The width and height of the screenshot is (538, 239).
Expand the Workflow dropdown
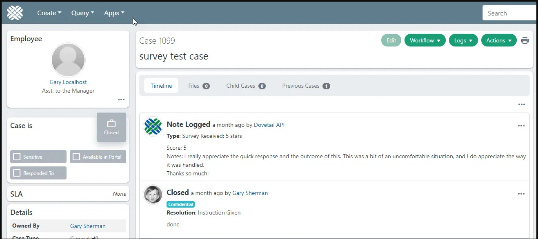425,40
